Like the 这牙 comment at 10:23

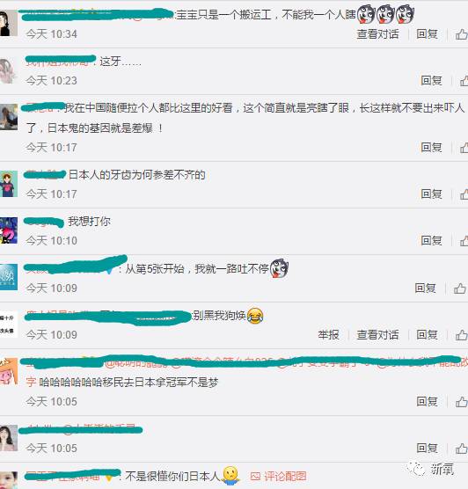point(464,81)
